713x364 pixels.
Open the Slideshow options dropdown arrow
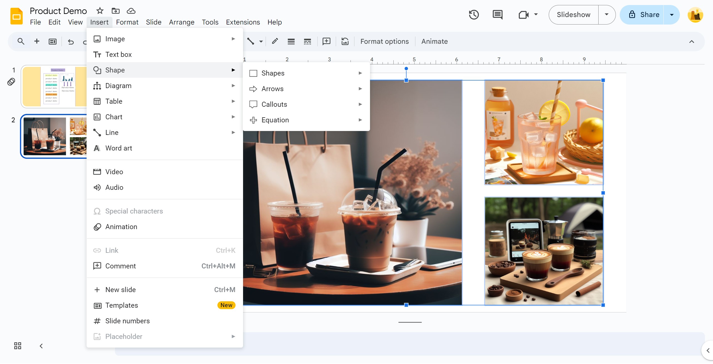coord(607,14)
